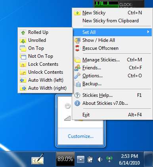
Task: Choose Unlock Contents option
Action: 45,72
